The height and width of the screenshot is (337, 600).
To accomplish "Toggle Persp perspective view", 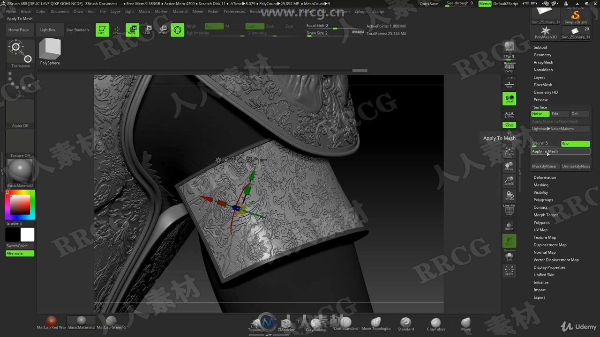I will pyautogui.click(x=509, y=67).
